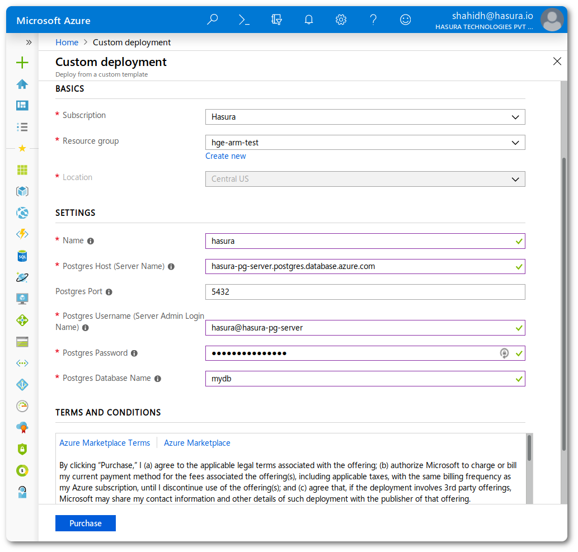Click the Postgres Username field
Image resolution: width=578 pixels, height=552 pixels.
(365, 328)
